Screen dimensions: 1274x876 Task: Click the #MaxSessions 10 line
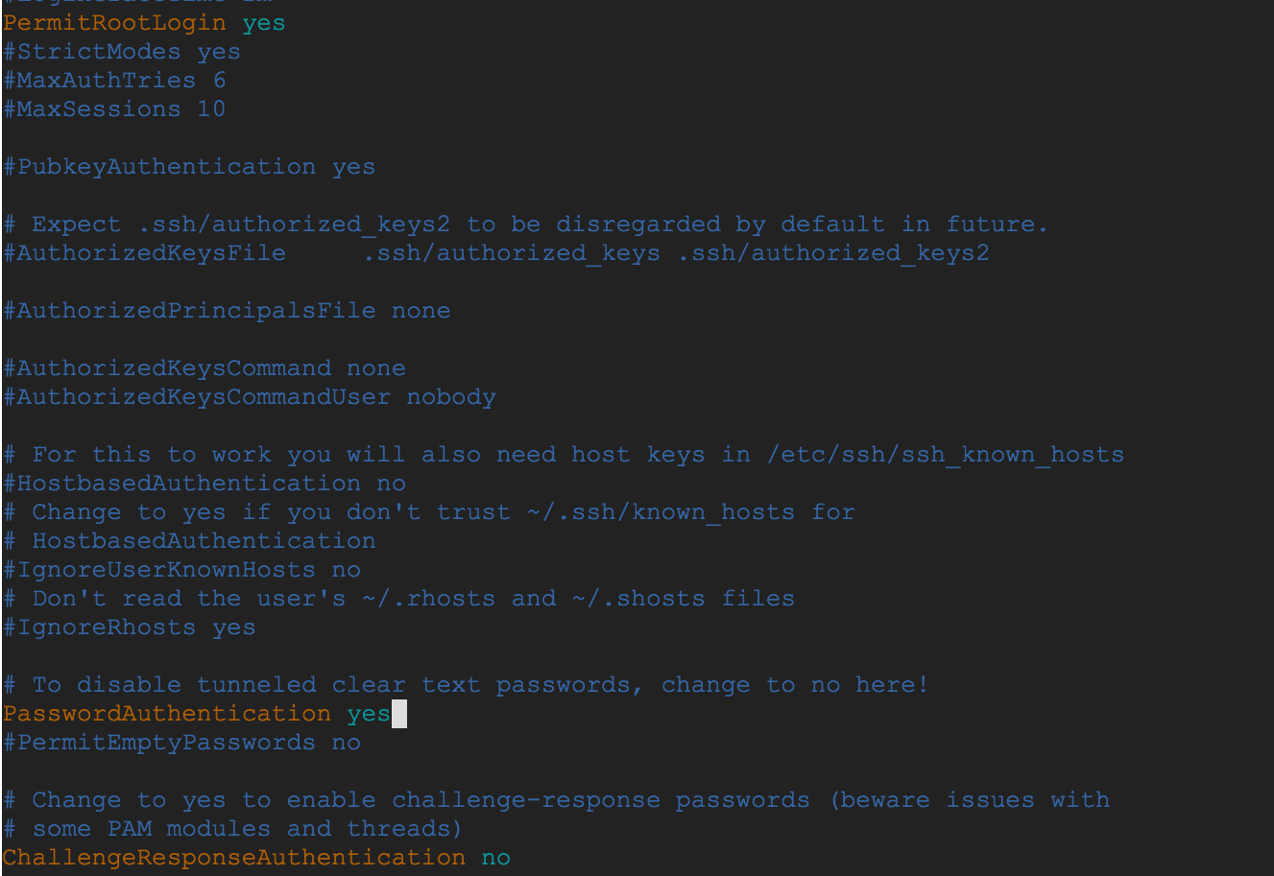tap(114, 109)
